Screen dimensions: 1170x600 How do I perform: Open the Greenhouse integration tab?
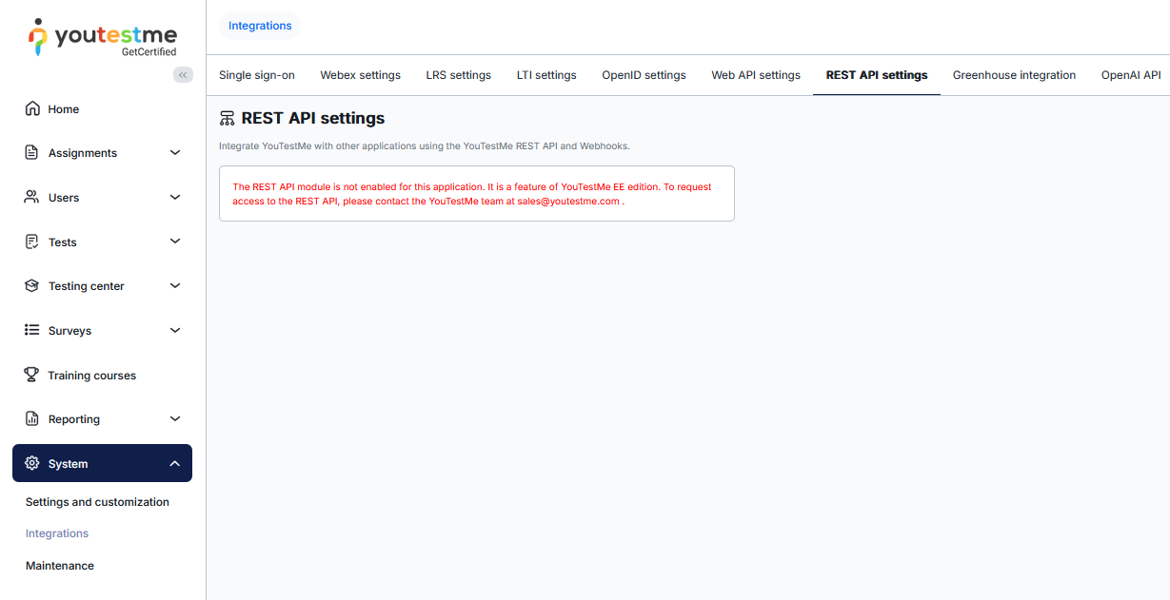click(1015, 75)
